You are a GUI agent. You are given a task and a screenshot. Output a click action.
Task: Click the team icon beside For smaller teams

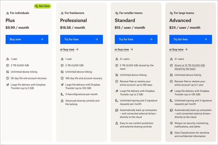click(x=117, y=13)
